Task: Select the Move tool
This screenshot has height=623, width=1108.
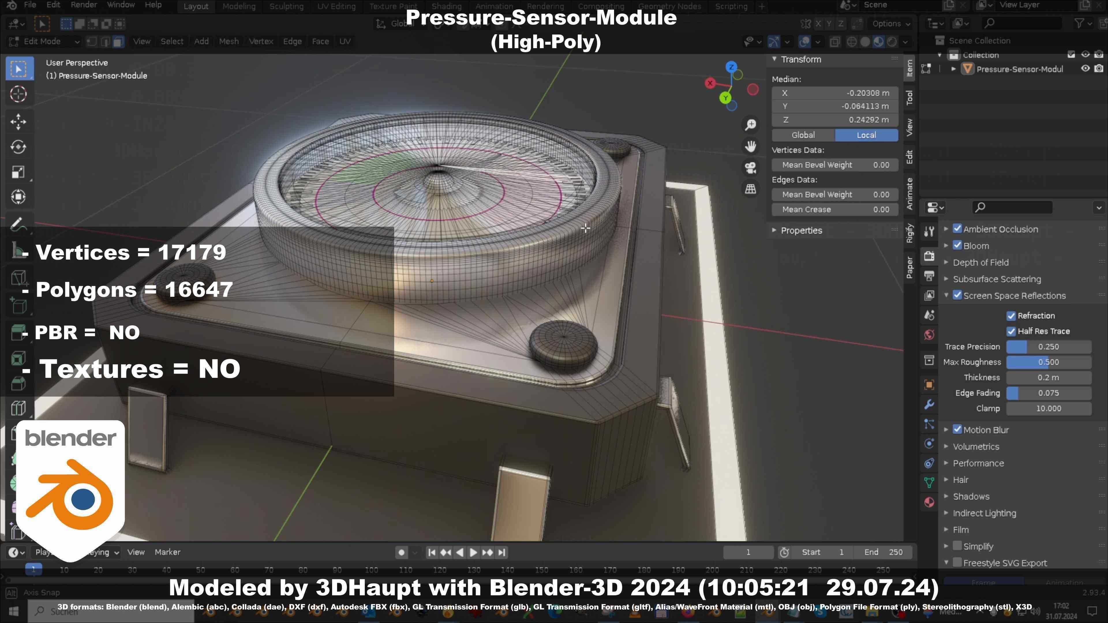Action: click(x=18, y=122)
